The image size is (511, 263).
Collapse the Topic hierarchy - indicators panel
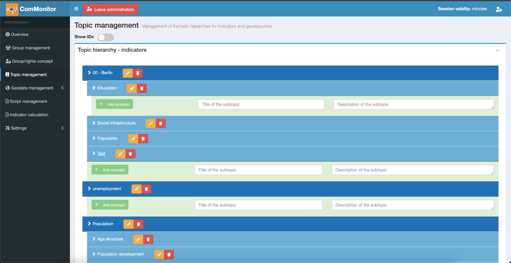[497, 51]
